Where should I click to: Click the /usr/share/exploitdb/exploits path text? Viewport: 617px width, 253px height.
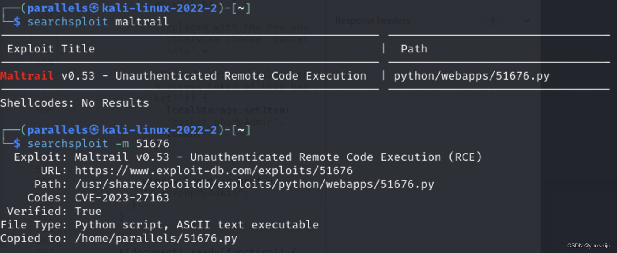click(255, 184)
